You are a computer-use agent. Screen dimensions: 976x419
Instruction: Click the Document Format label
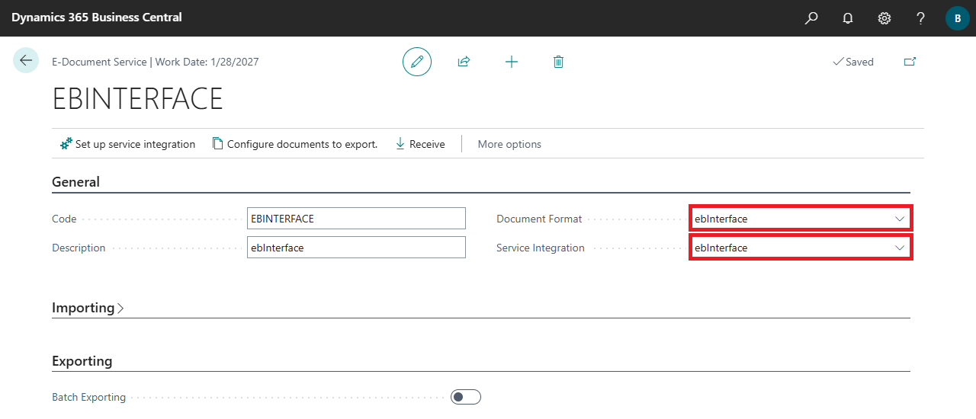539,219
